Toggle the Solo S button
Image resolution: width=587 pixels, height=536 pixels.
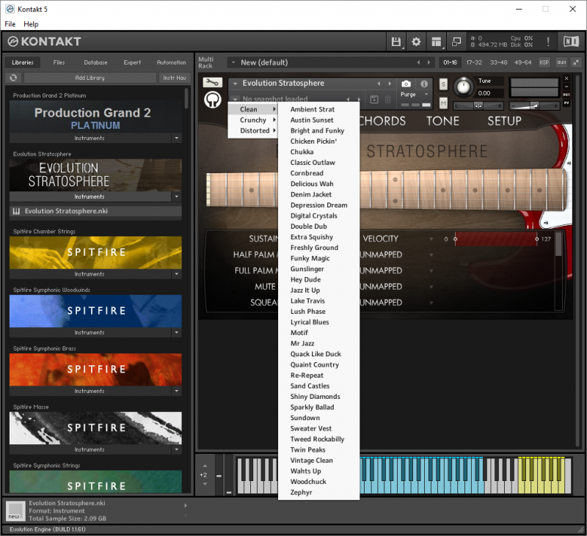coord(443,84)
